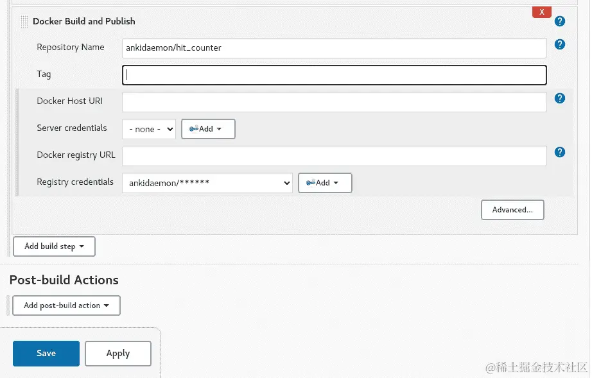Image resolution: width=592 pixels, height=378 pixels.
Task: Open help for Docker registry URL field
Action: point(559,152)
